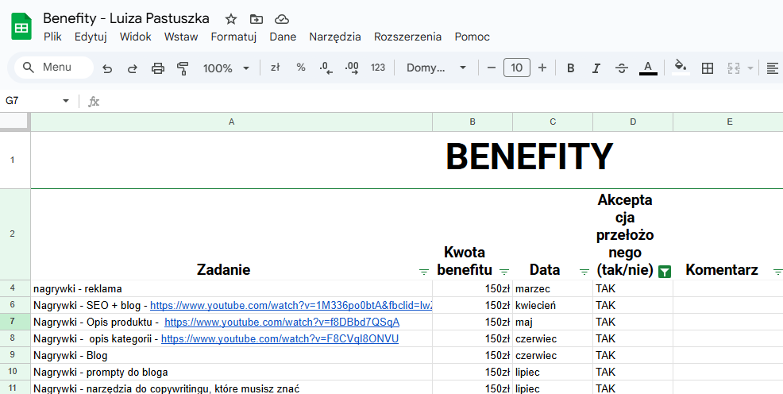Check cloud save status icon
The height and width of the screenshot is (394, 783).
tap(281, 19)
